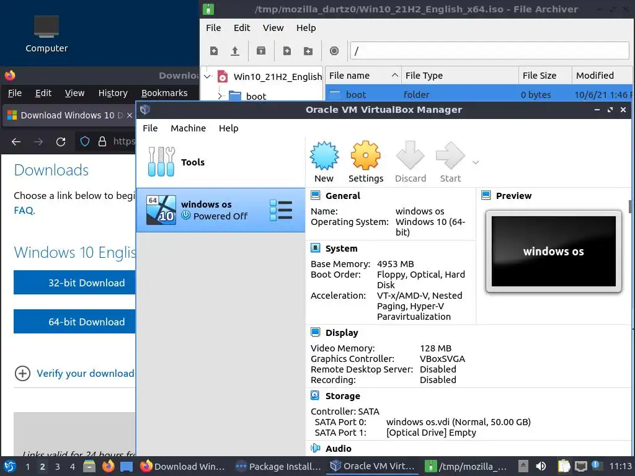Screen dimensions: 635x476
Task: Open VirtualBox File menu
Action: point(150,128)
